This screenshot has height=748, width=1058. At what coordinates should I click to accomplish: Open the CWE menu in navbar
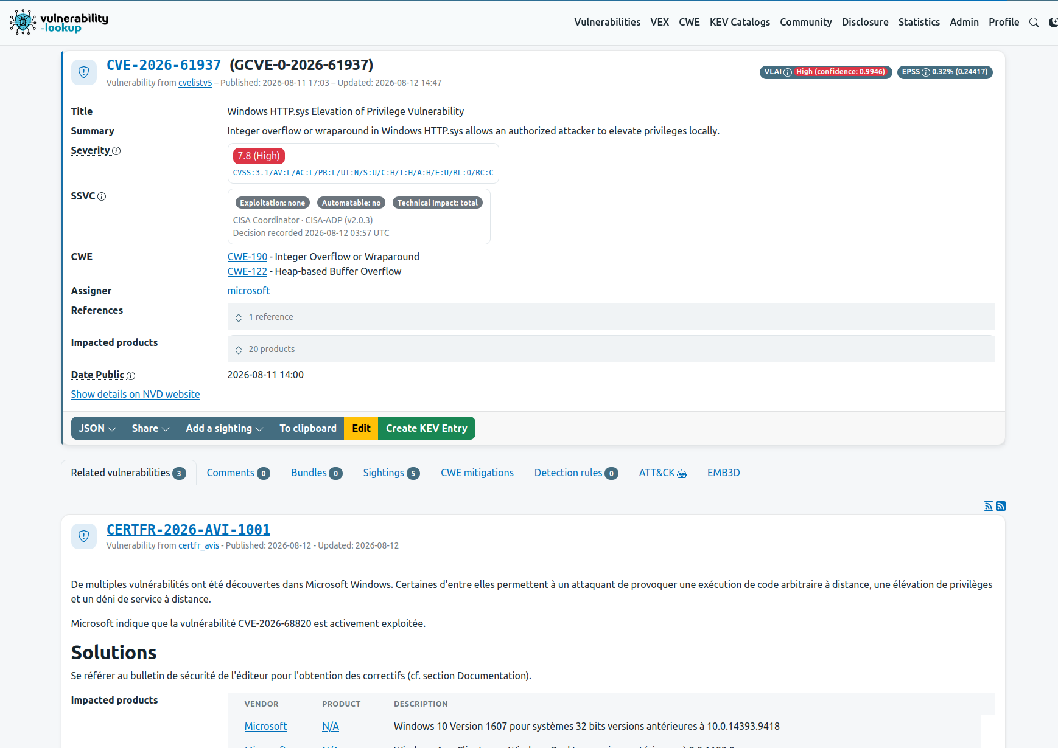(x=689, y=22)
